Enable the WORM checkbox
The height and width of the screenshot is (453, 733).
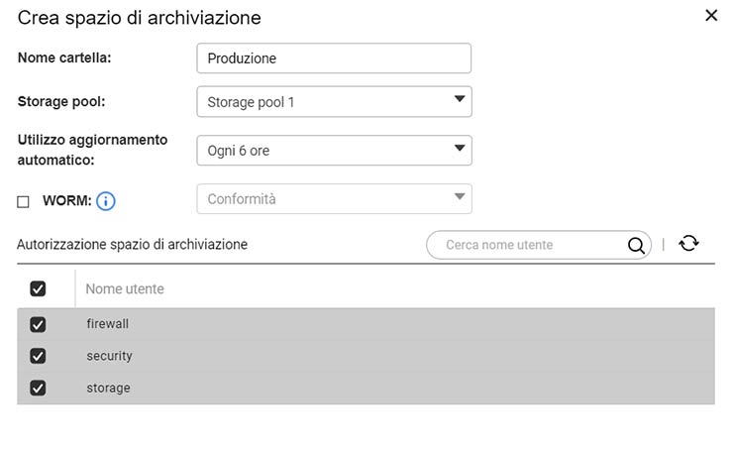point(23,202)
